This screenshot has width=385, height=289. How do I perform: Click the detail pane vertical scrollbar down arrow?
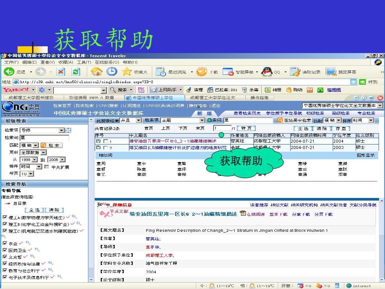pos(382,280)
